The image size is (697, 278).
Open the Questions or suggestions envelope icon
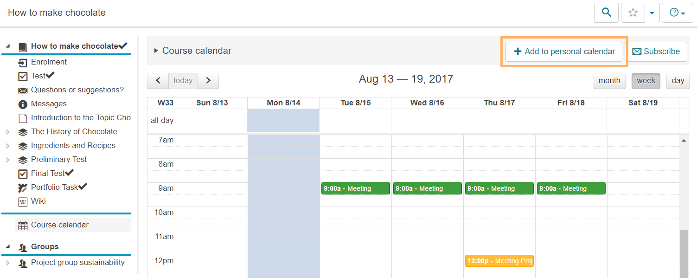(x=23, y=90)
